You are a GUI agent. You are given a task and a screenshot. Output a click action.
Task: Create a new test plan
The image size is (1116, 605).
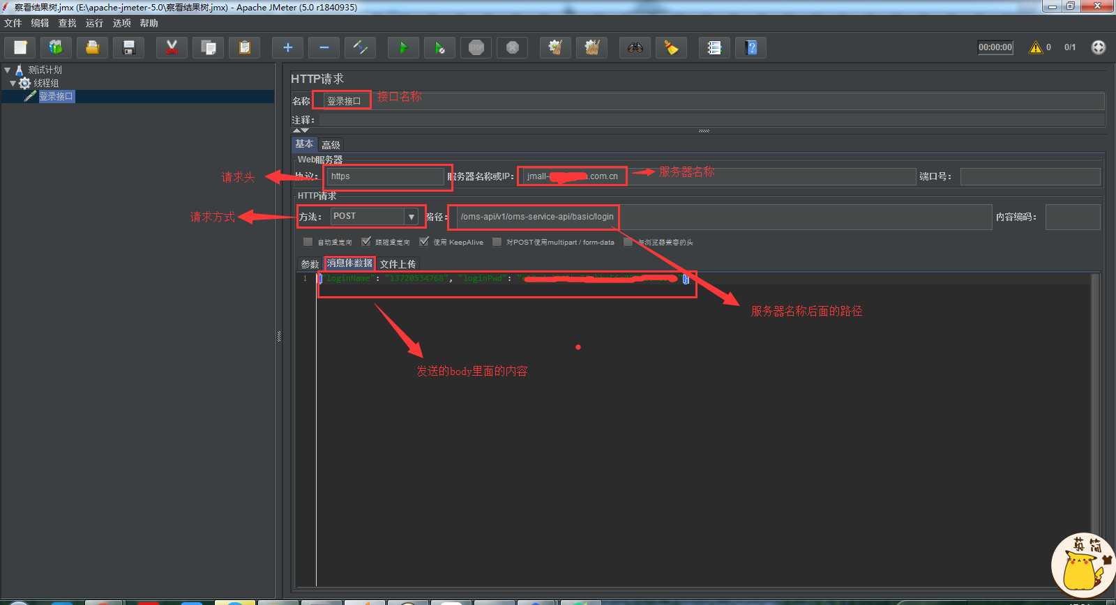[20, 47]
